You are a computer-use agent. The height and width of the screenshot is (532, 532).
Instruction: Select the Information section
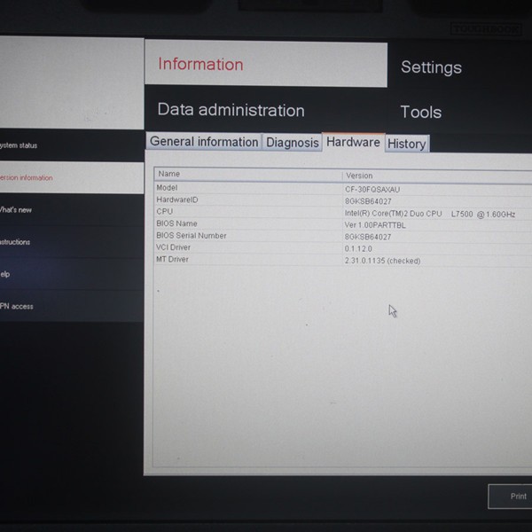200,64
